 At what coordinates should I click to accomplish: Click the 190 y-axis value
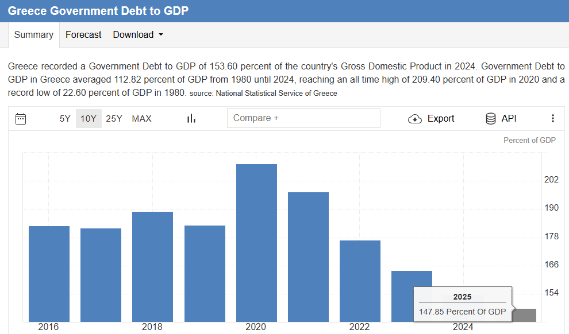[x=551, y=208]
